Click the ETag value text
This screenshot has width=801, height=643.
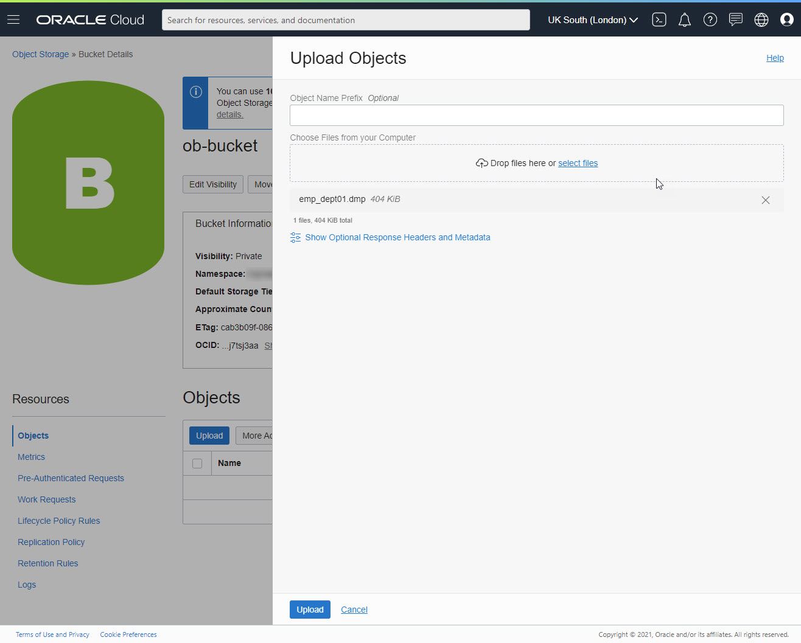click(247, 327)
